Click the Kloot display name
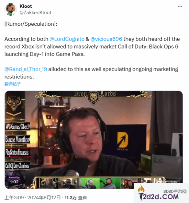189x203 pixels. 26,6
